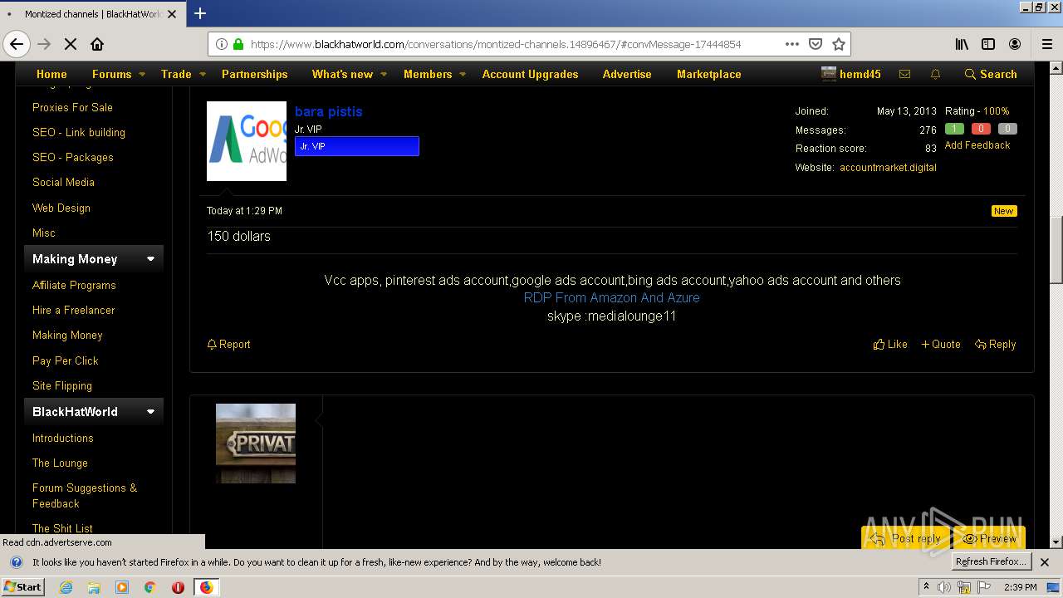Screen dimensions: 1063x598
Task: Quote the 150 dollars message
Action: [941, 344]
